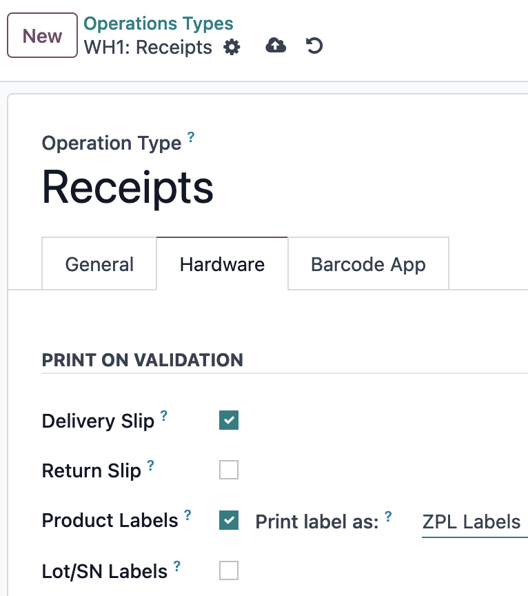This screenshot has width=528, height=596.
Task: Switch to the General tab
Action: tap(99, 264)
